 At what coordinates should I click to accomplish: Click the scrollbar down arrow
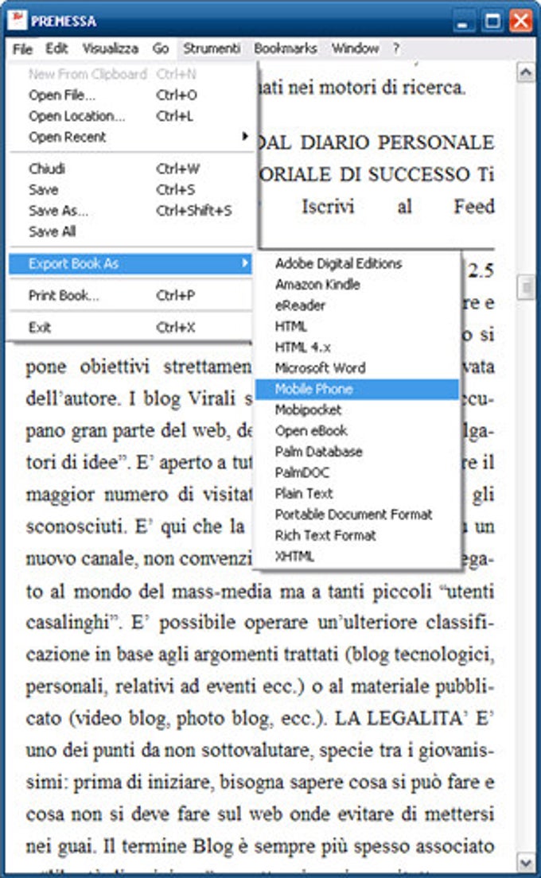click(526, 862)
